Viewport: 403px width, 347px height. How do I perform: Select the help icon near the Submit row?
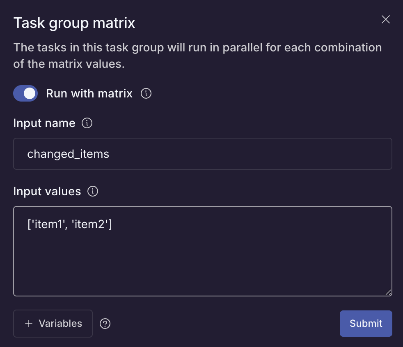[105, 324]
